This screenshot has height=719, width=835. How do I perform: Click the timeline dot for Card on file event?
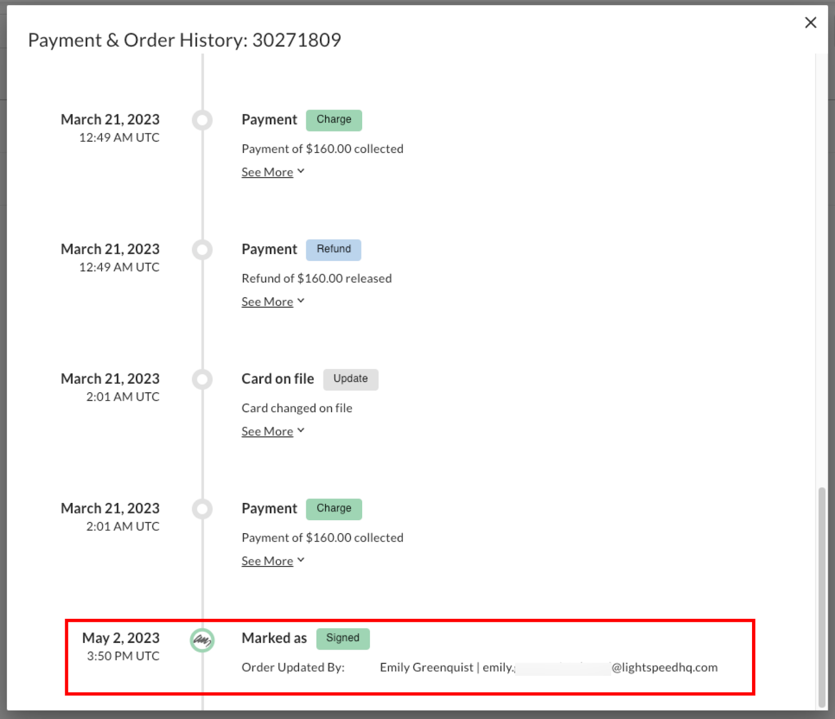(202, 379)
